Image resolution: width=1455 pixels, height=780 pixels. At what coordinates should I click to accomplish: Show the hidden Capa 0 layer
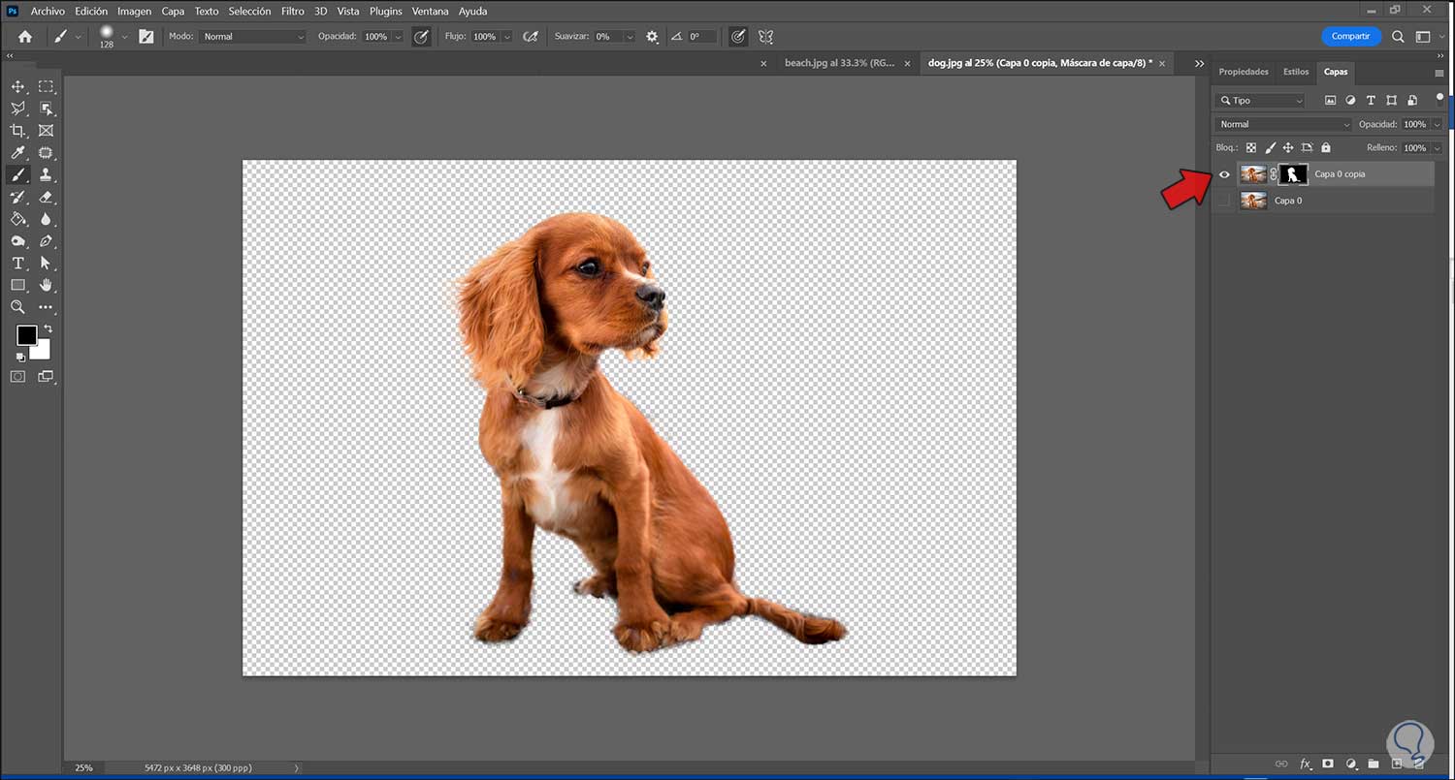(x=1224, y=201)
